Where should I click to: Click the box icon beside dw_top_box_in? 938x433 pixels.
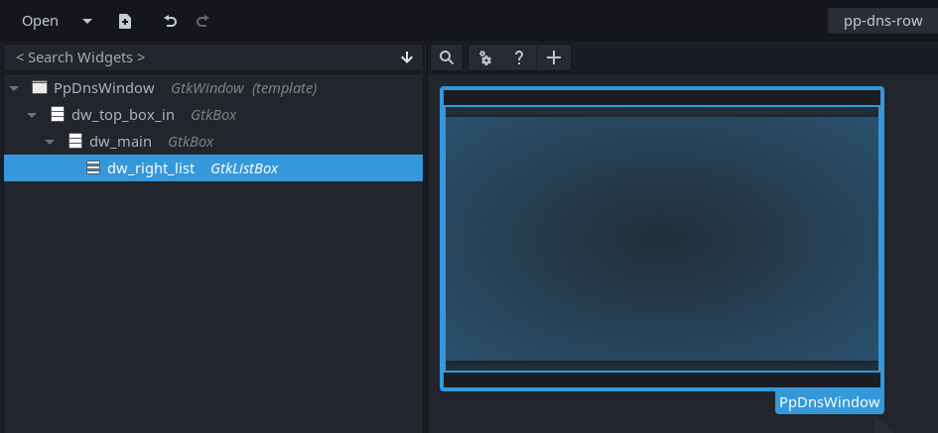(x=58, y=114)
